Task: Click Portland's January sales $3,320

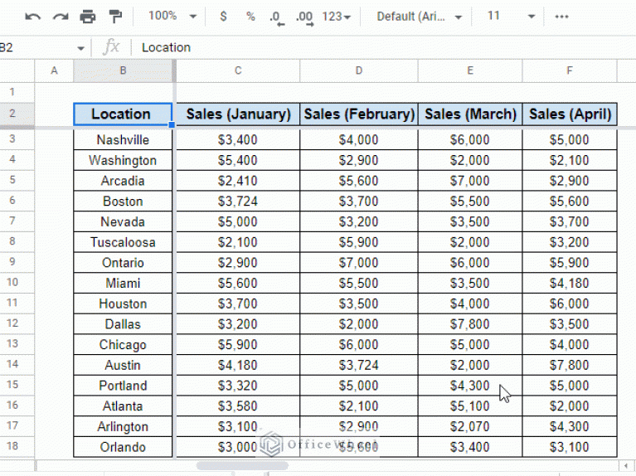Action: (238, 386)
